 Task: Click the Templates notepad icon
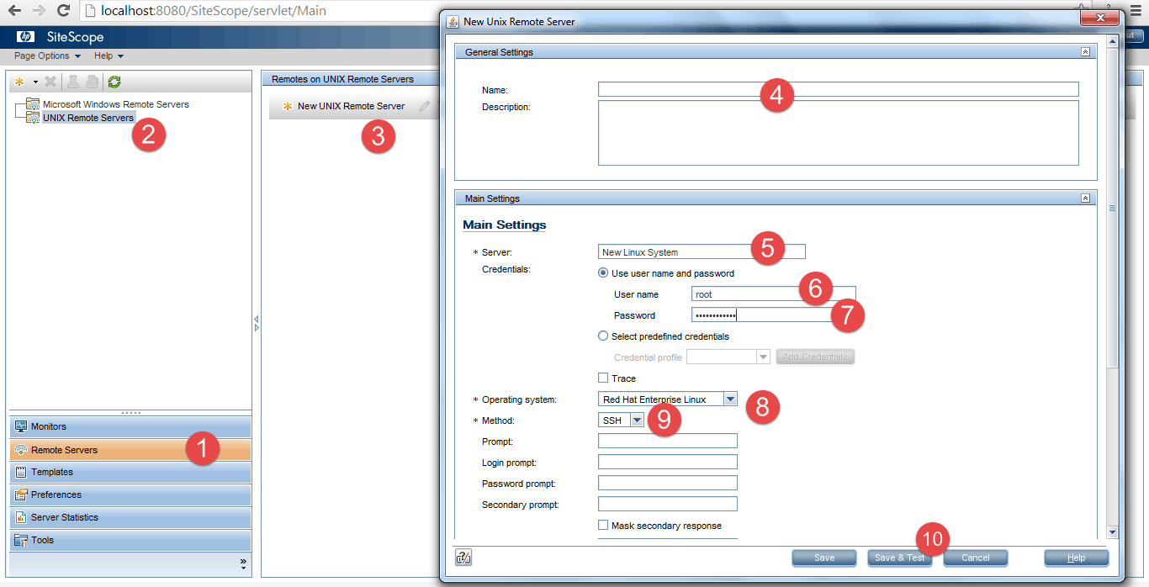pyautogui.click(x=21, y=472)
